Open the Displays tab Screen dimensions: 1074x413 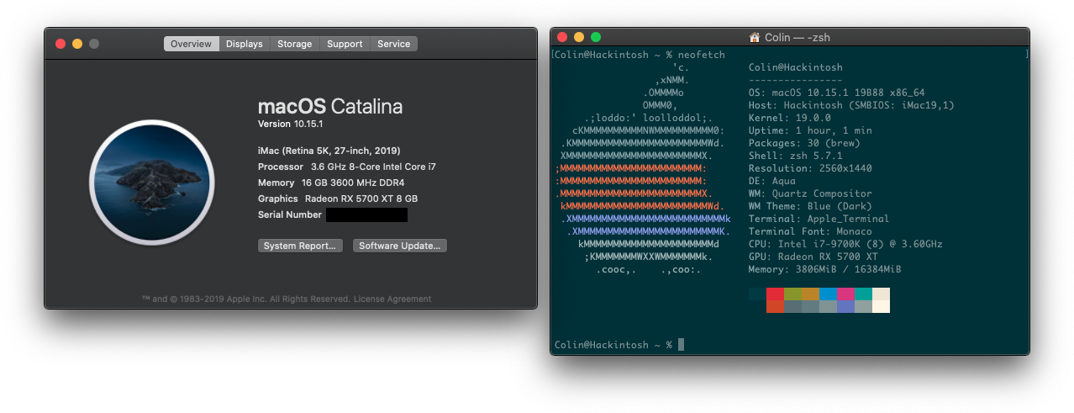tap(245, 44)
